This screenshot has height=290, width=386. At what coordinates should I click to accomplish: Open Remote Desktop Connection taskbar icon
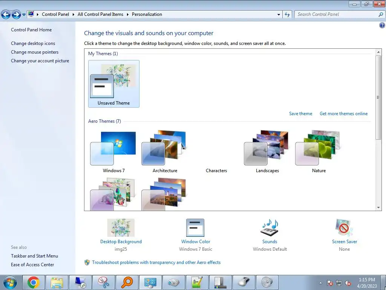click(80, 282)
